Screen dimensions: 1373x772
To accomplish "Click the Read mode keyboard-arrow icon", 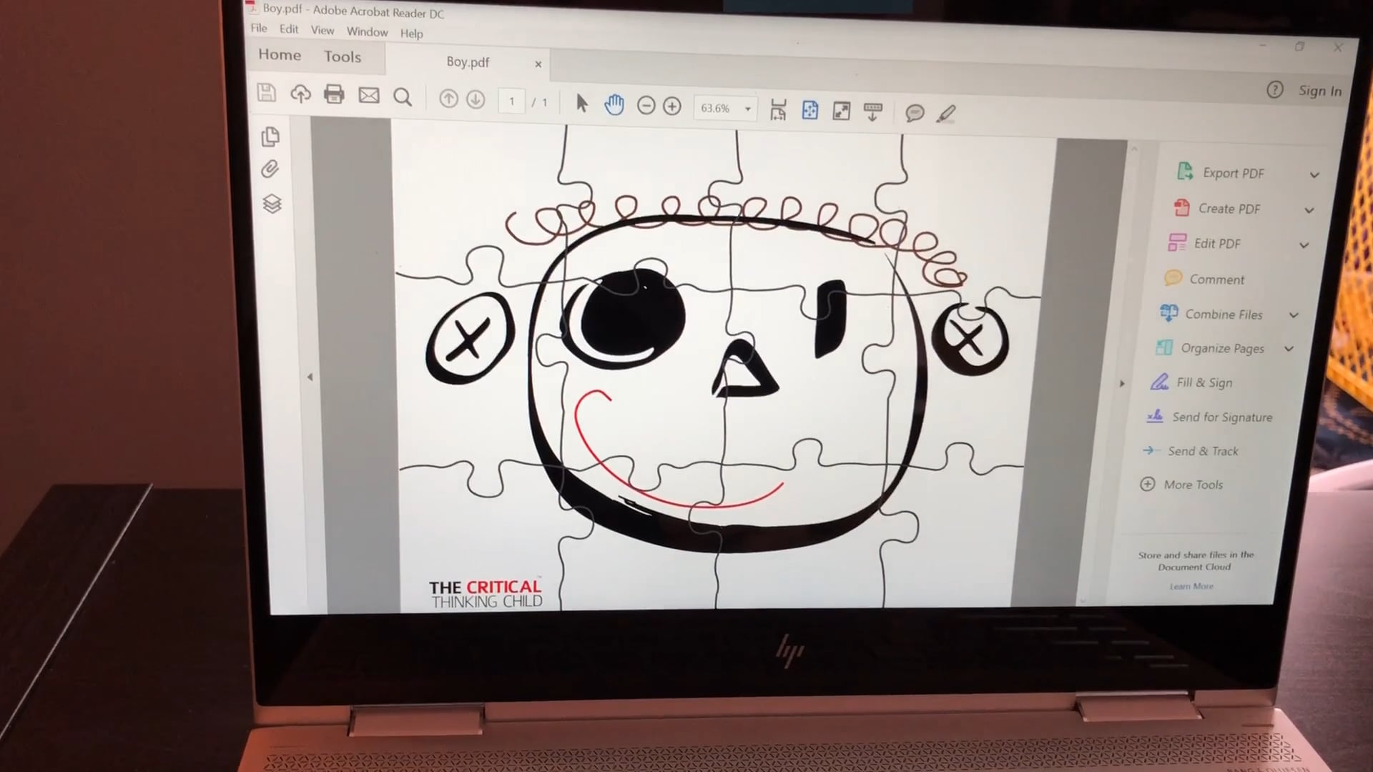I will [873, 112].
